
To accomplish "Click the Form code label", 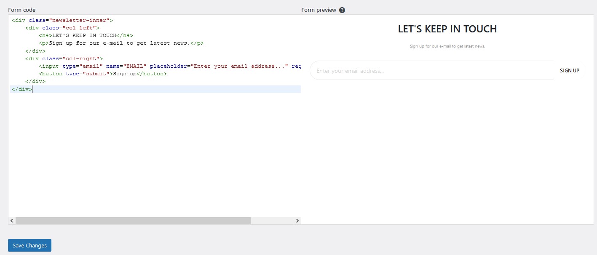I will point(22,10).
